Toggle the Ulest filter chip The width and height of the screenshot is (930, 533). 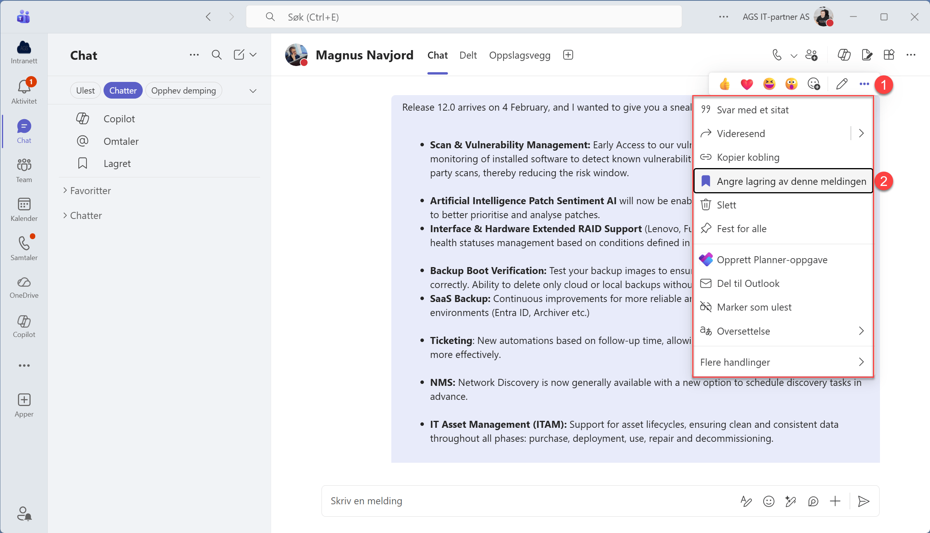click(x=85, y=90)
